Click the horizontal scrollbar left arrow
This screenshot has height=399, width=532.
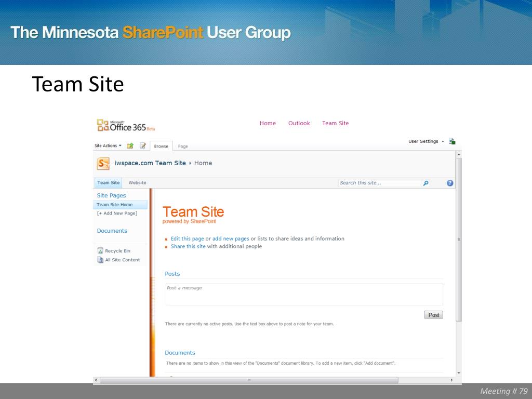pyautogui.click(x=96, y=380)
